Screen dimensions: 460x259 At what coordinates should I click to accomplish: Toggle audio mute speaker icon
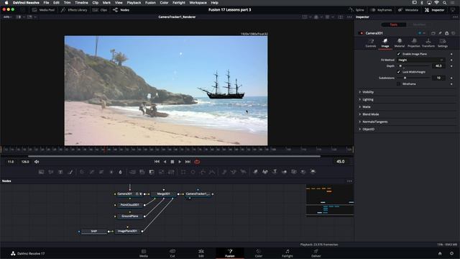click(37, 162)
